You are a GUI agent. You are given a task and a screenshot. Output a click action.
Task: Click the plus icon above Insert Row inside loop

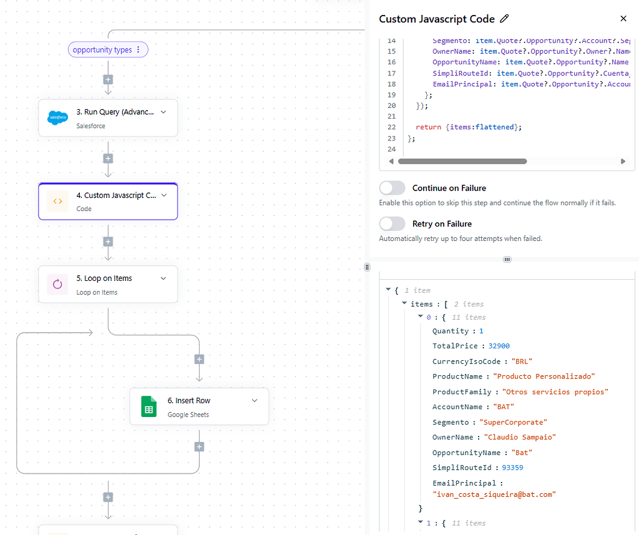(198, 359)
